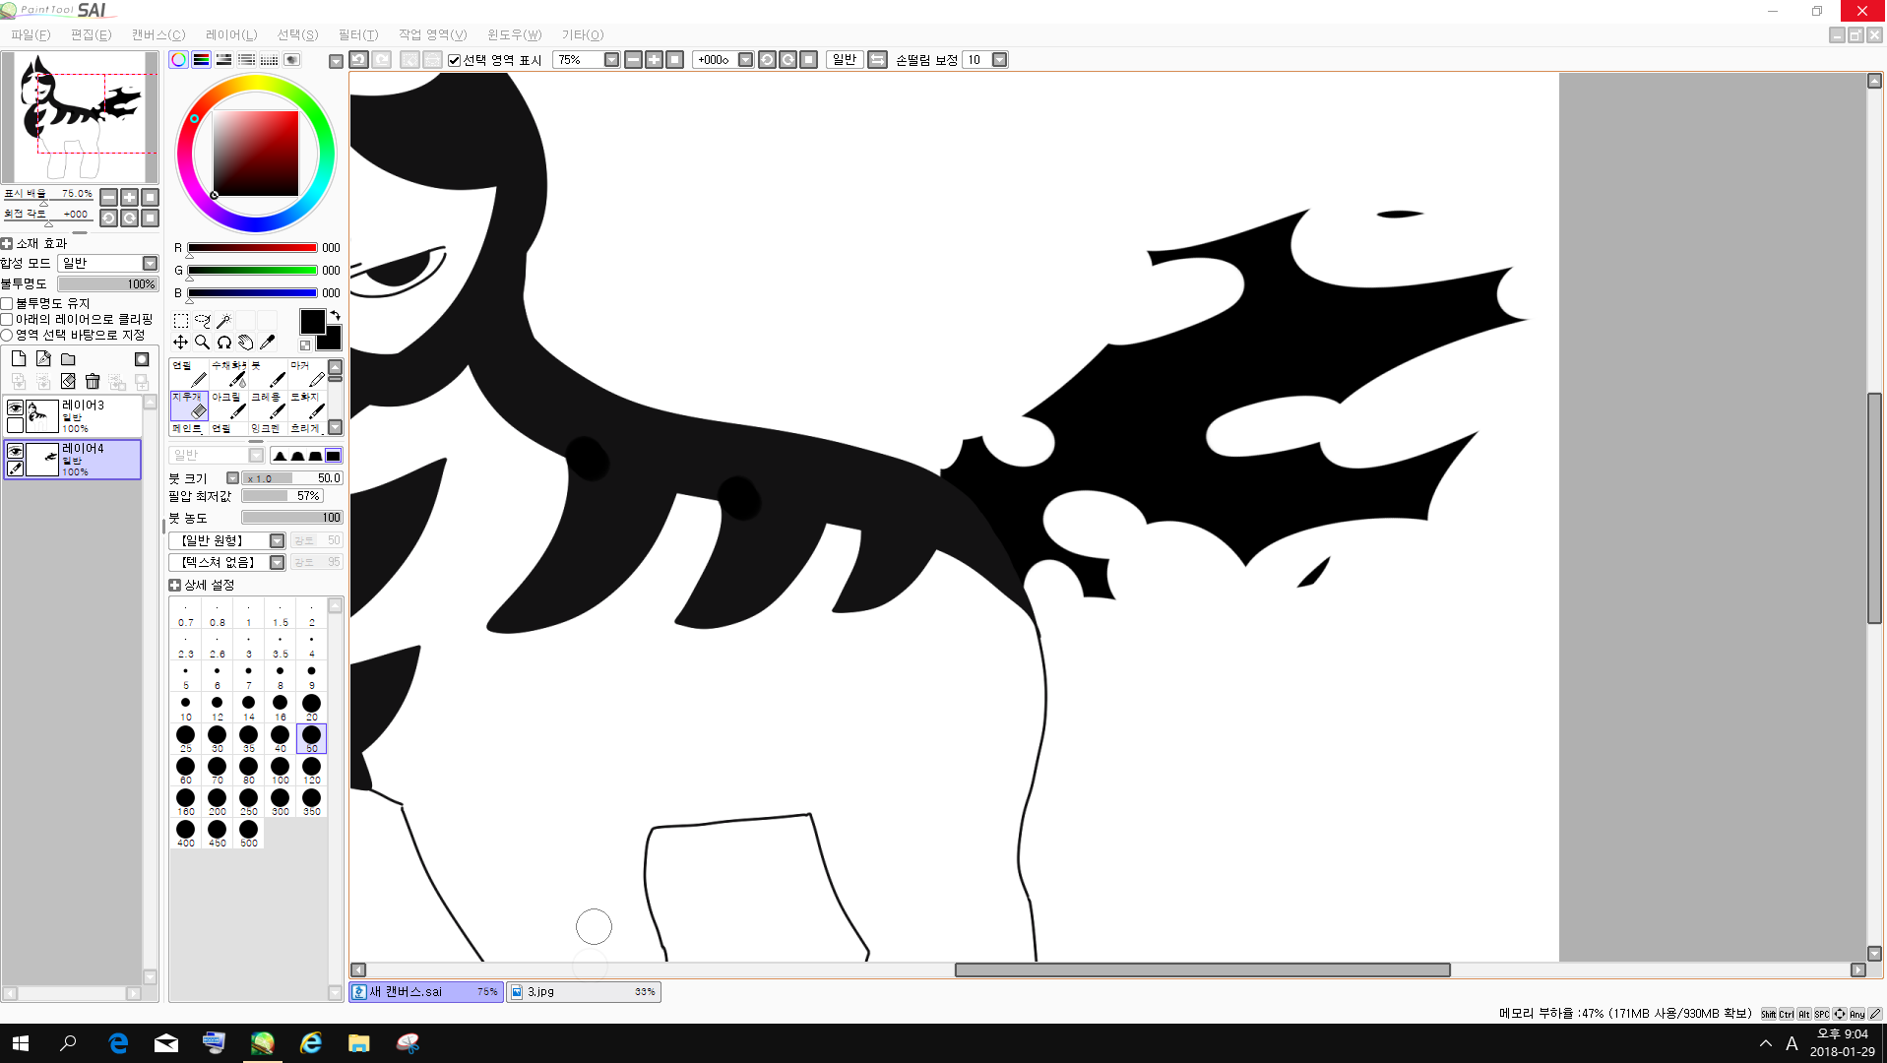
Task: Pick the eyedropper color picker tool
Action: click(x=267, y=343)
